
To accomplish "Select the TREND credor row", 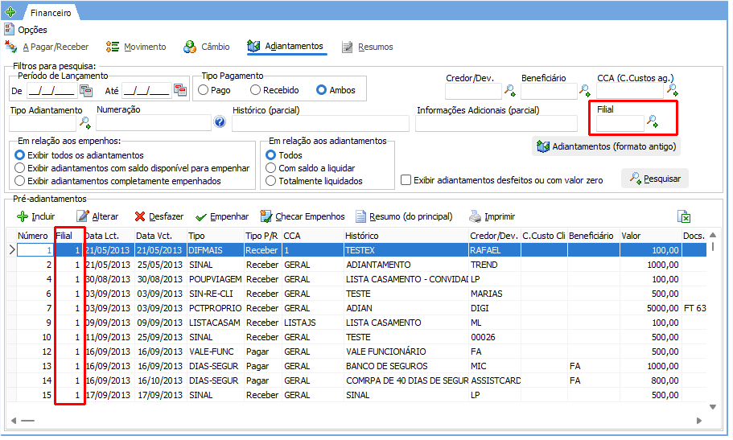I will [361, 265].
